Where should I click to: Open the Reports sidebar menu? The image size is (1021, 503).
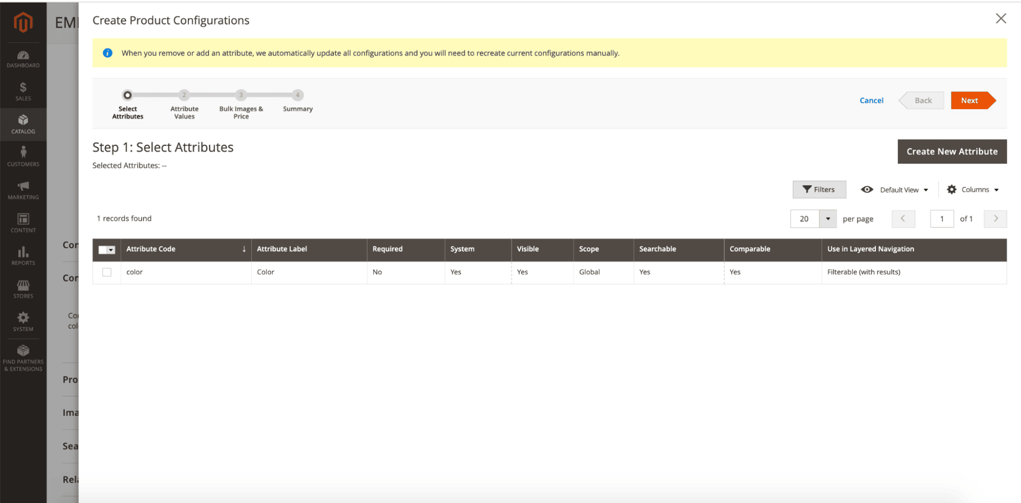(23, 256)
